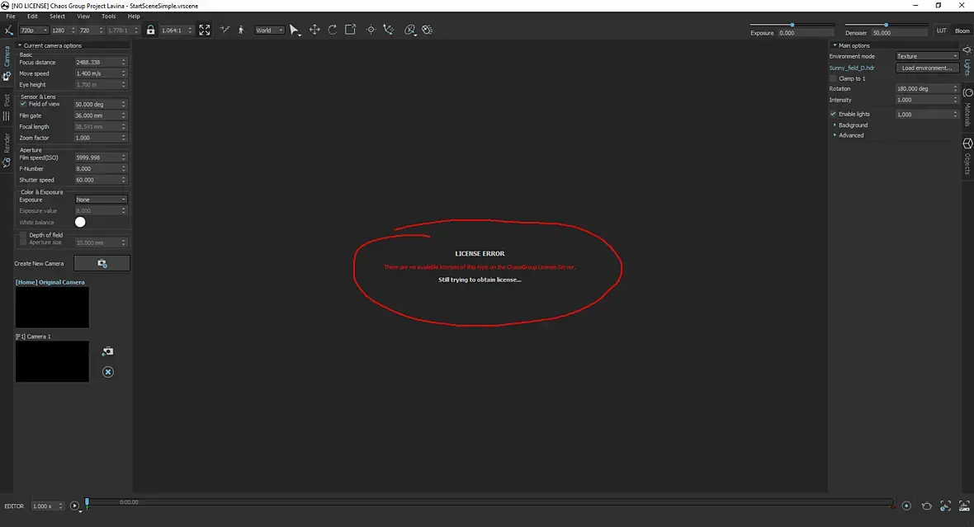Enable the Depth of field checkbox

click(23, 235)
